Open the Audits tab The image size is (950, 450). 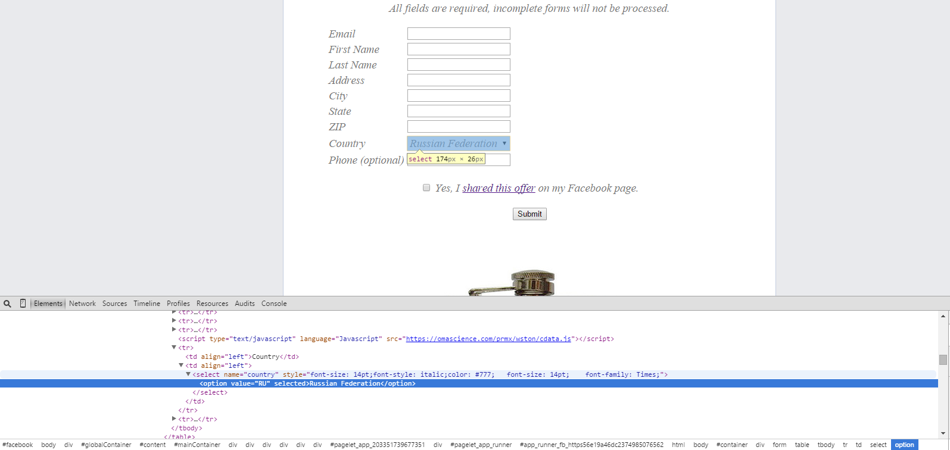[x=245, y=304]
